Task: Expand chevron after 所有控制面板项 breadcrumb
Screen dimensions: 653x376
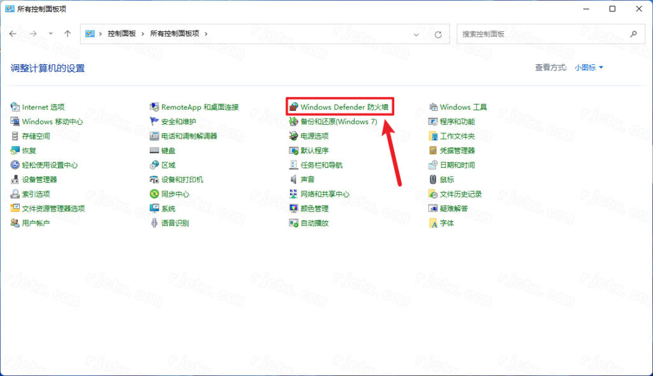Action: pyautogui.click(x=206, y=34)
